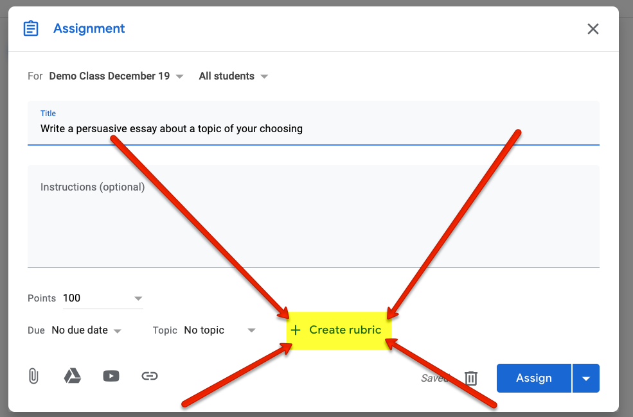
Task: Change the points value of 100
Action: coord(71,298)
